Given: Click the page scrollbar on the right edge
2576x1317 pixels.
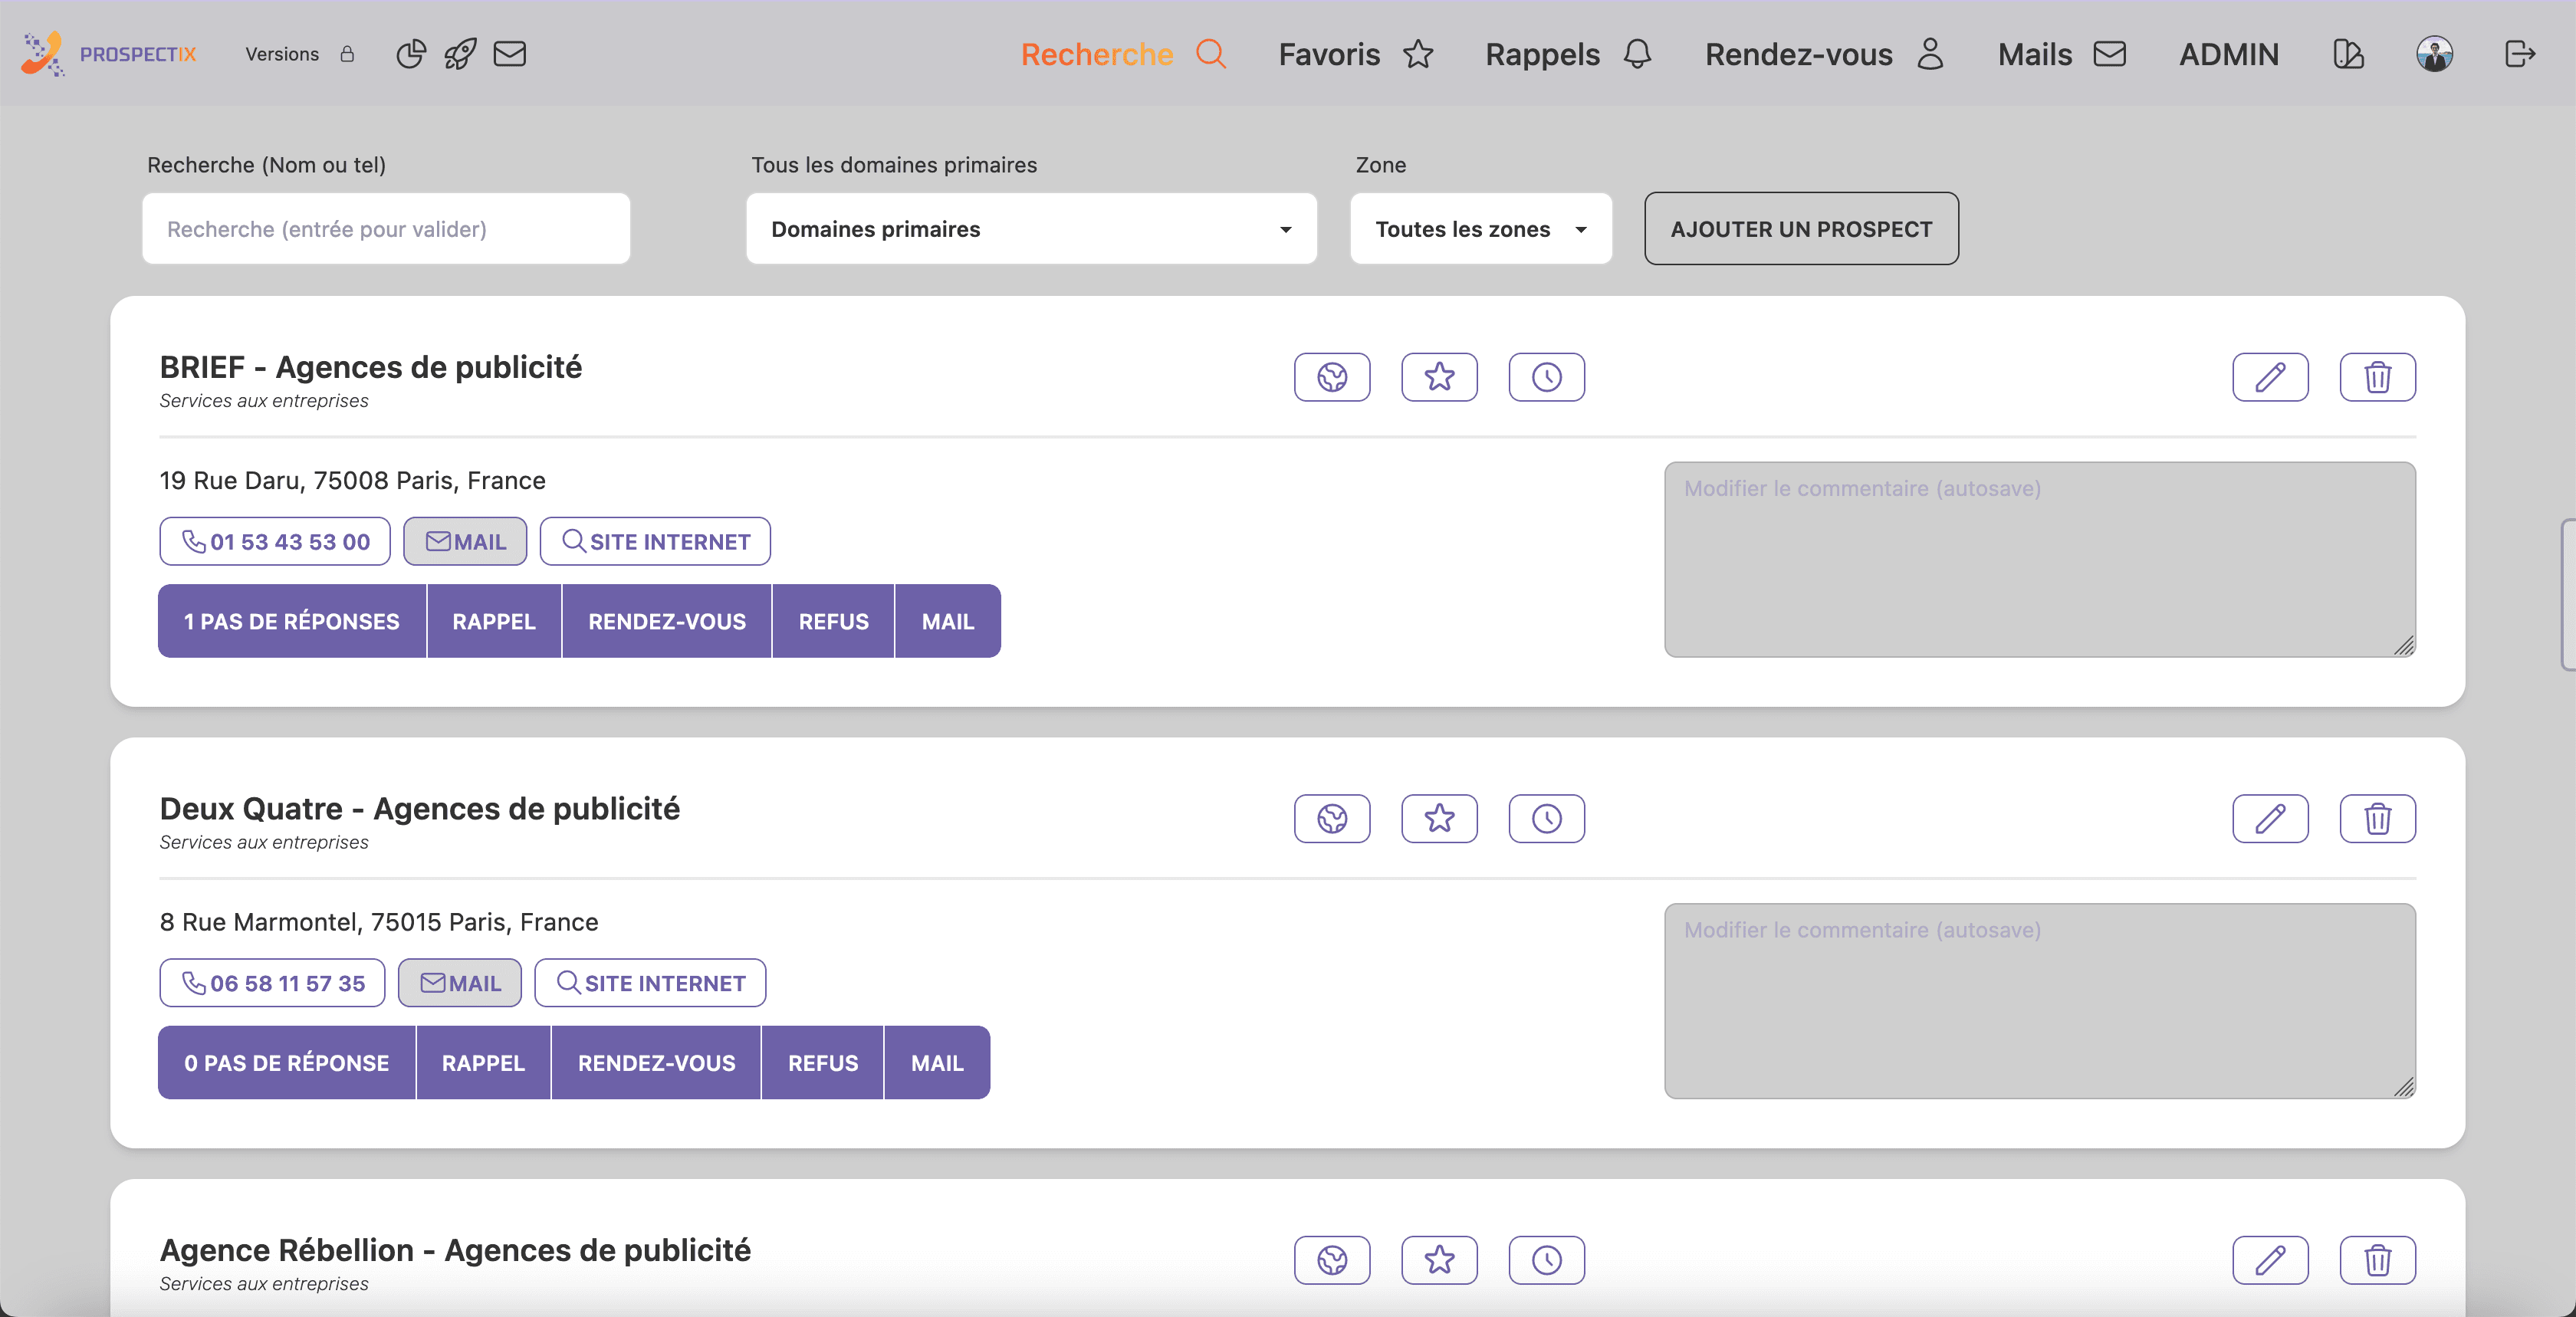Looking at the screenshot, I should click(x=2568, y=594).
